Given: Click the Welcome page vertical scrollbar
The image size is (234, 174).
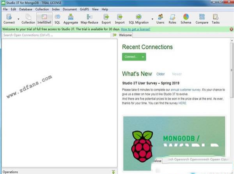Looking at the screenshot, I should [232, 70].
